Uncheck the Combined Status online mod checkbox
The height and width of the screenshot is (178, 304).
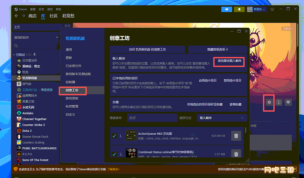[114, 154]
